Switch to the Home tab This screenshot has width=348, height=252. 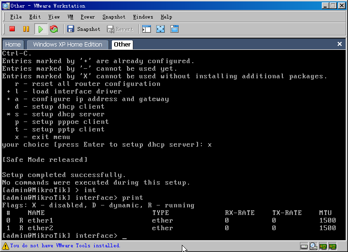click(x=13, y=45)
